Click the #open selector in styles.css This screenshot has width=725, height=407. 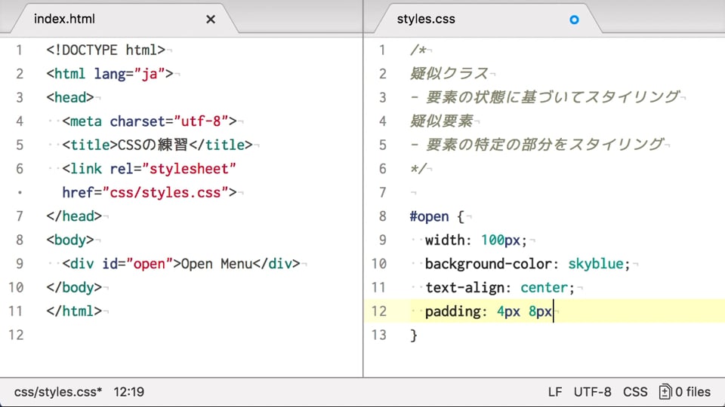pyautogui.click(x=429, y=216)
